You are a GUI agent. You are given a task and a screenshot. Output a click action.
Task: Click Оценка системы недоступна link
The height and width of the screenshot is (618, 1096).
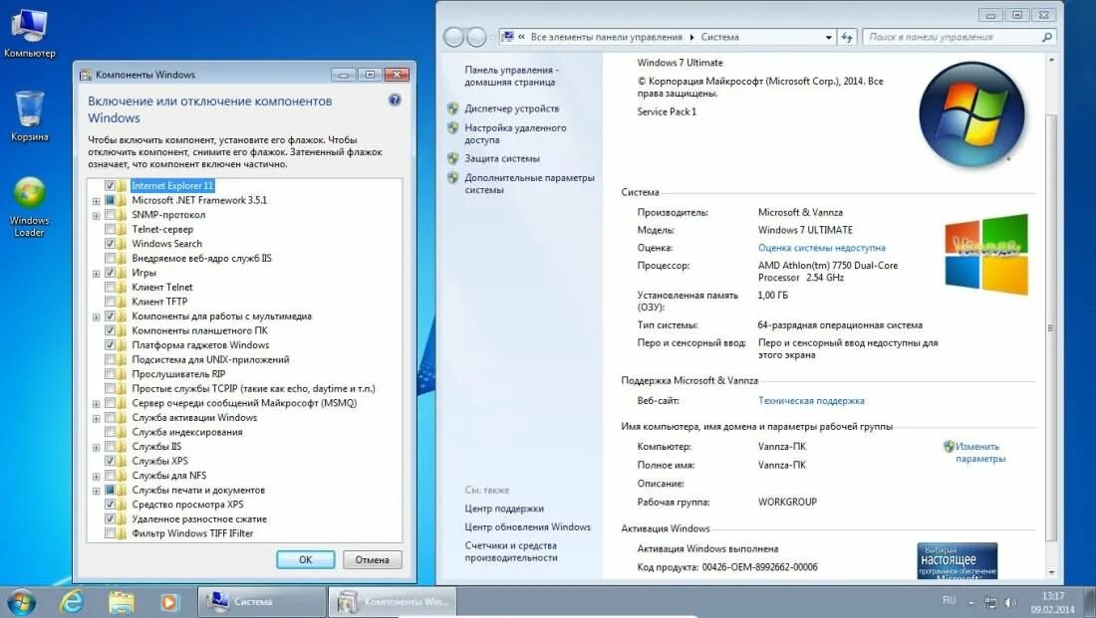[x=821, y=248]
